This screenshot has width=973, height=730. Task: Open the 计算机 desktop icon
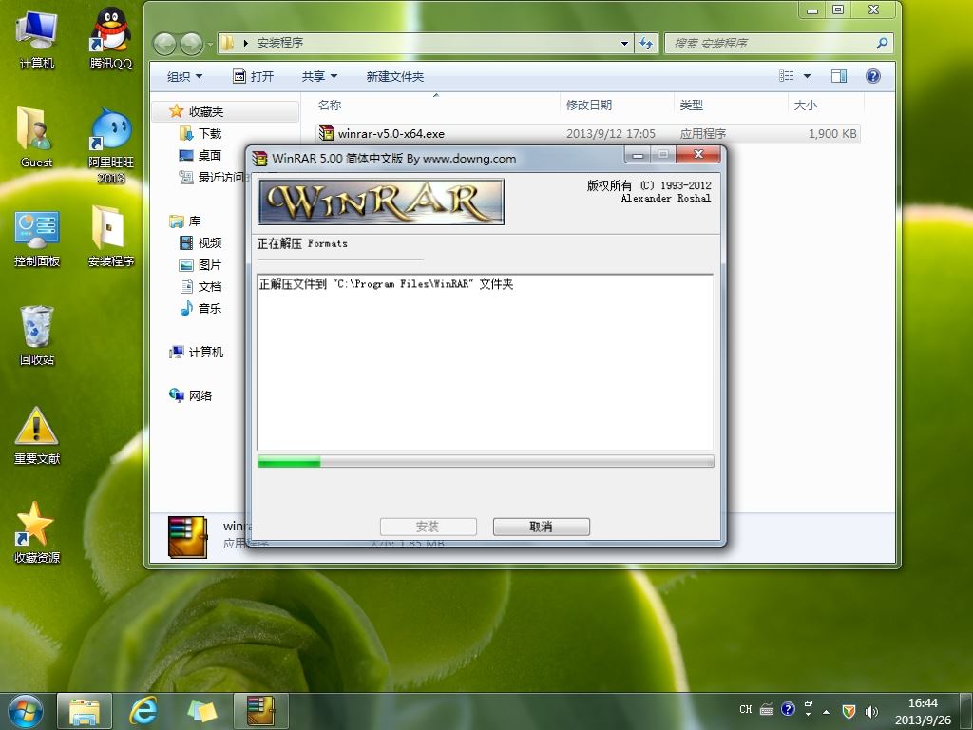pyautogui.click(x=37, y=38)
